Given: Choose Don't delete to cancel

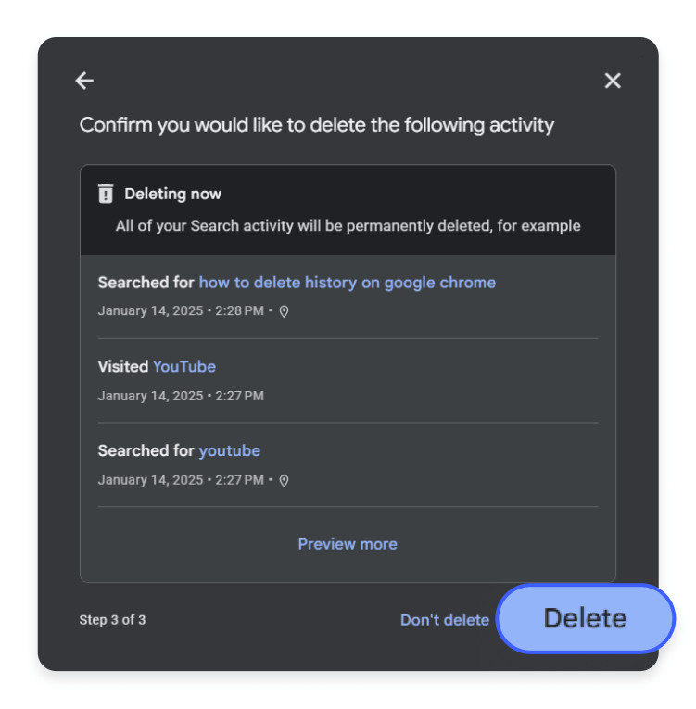Looking at the screenshot, I should (444, 620).
